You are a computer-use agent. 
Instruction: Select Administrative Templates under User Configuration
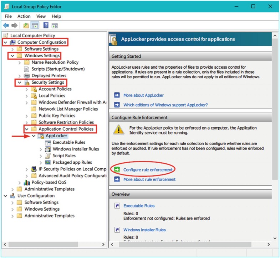[x=50, y=216]
